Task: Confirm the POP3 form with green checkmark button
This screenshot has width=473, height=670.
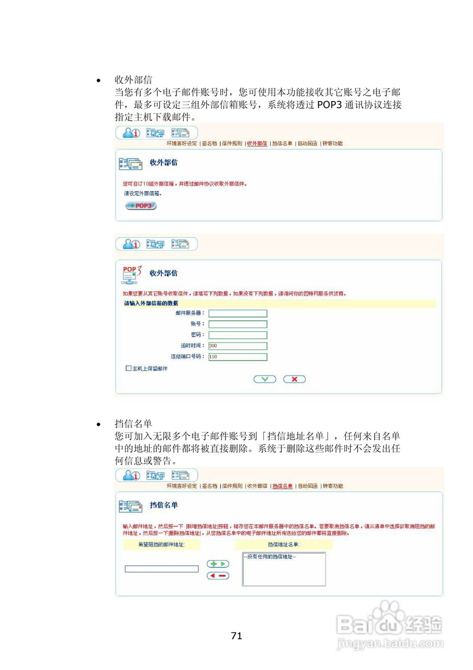Action: 265,379
